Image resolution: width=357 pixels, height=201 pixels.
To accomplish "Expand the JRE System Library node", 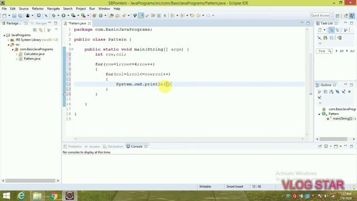I will (x=9, y=40).
